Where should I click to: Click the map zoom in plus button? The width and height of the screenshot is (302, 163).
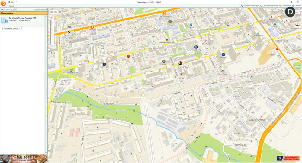[52, 18]
